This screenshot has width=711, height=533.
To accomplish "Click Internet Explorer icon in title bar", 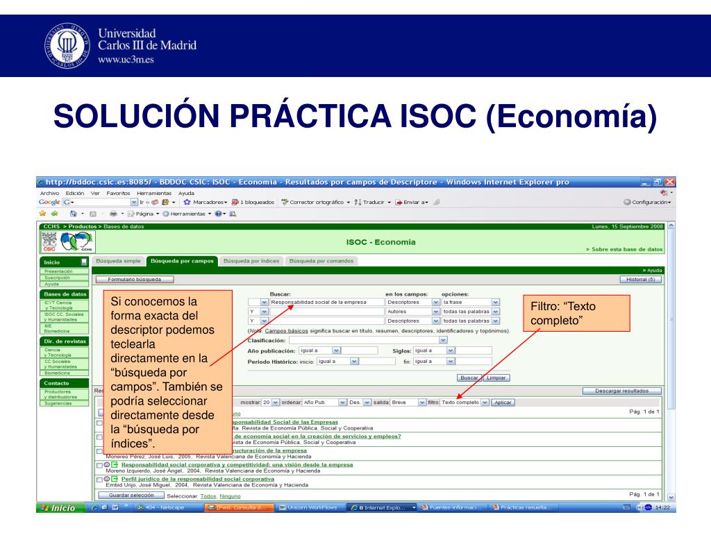I will [41, 182].
